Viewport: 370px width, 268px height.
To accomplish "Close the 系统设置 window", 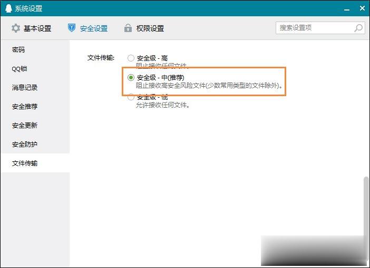I will (362, 8).
